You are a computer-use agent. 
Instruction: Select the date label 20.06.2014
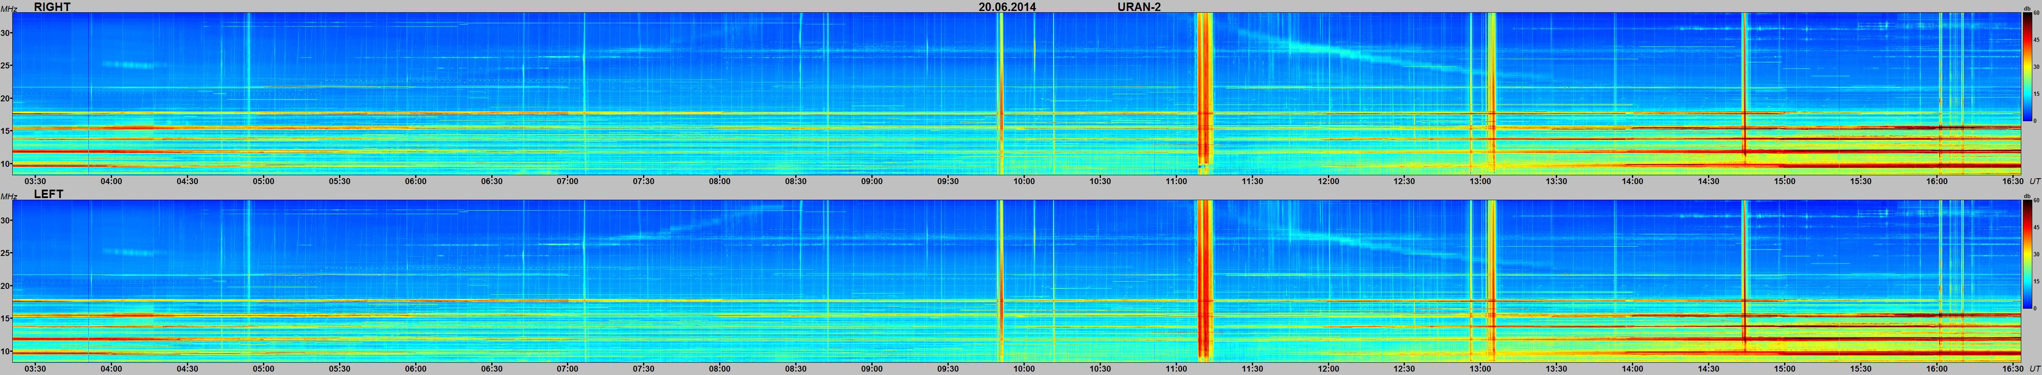tap(1007, 6)
